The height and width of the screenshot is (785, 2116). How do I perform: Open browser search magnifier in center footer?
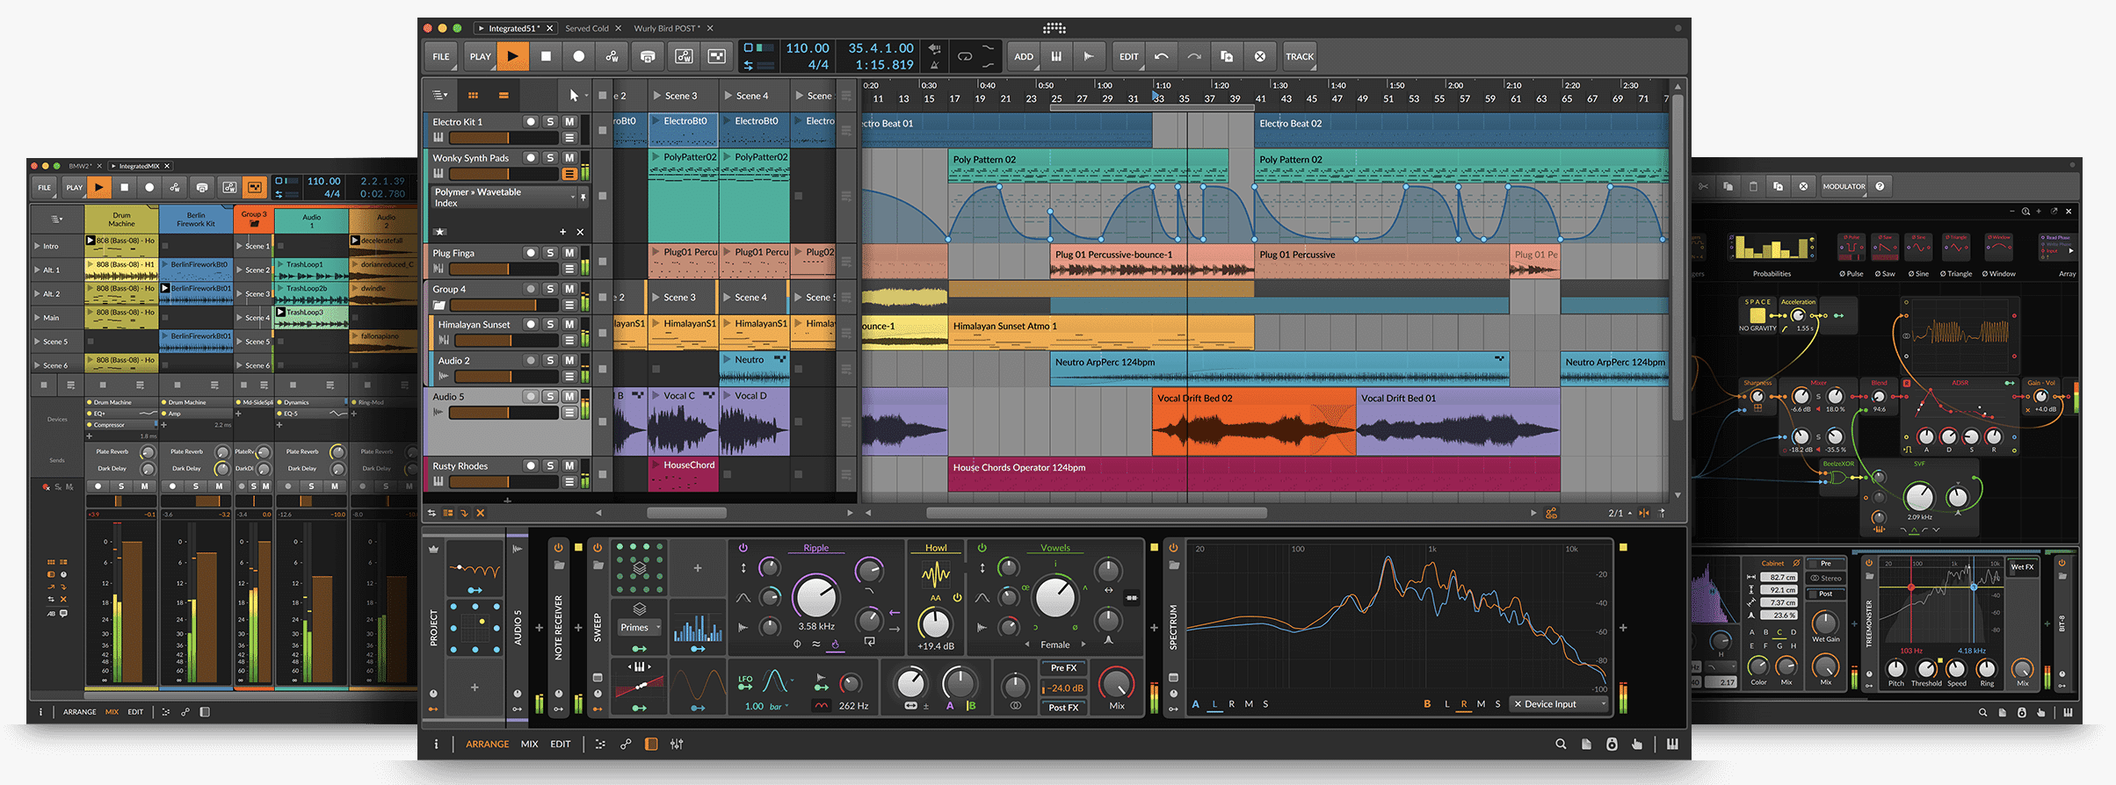pos(1561,745)
